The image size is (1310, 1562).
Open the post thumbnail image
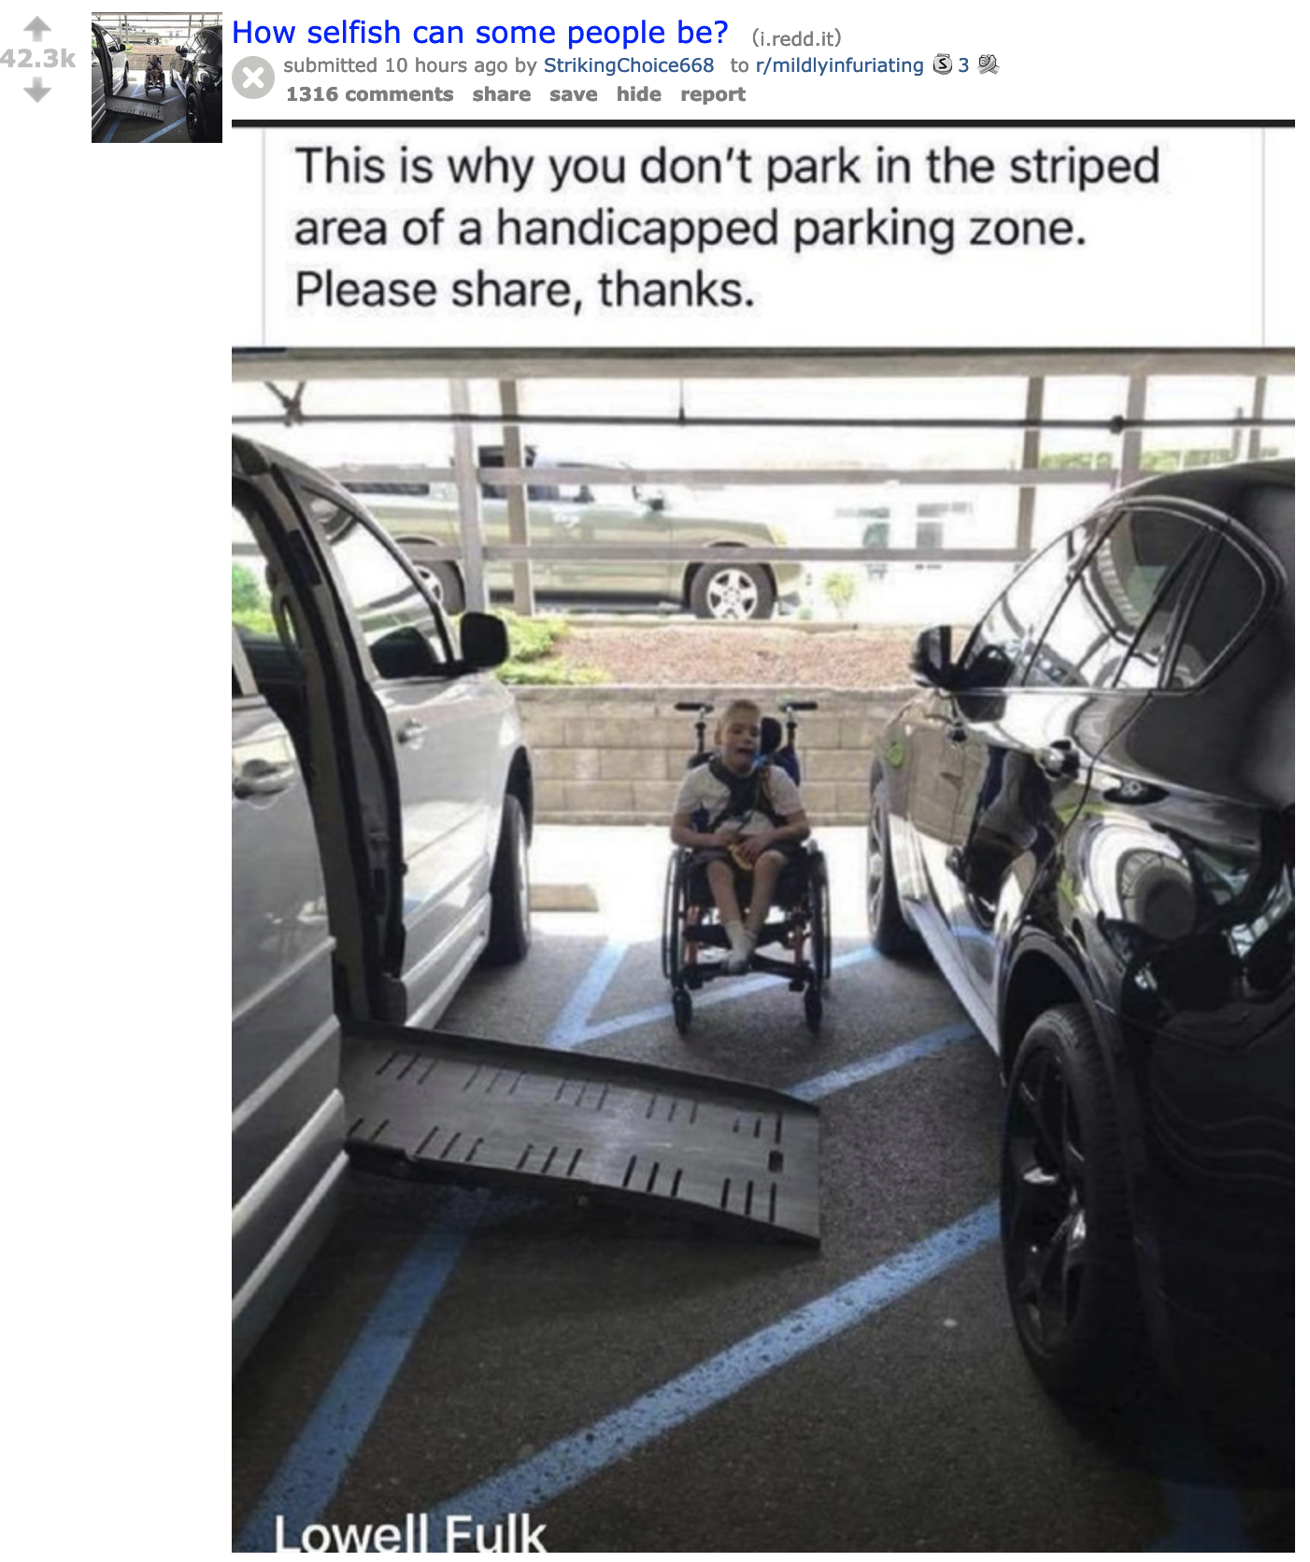pos(157,78)
